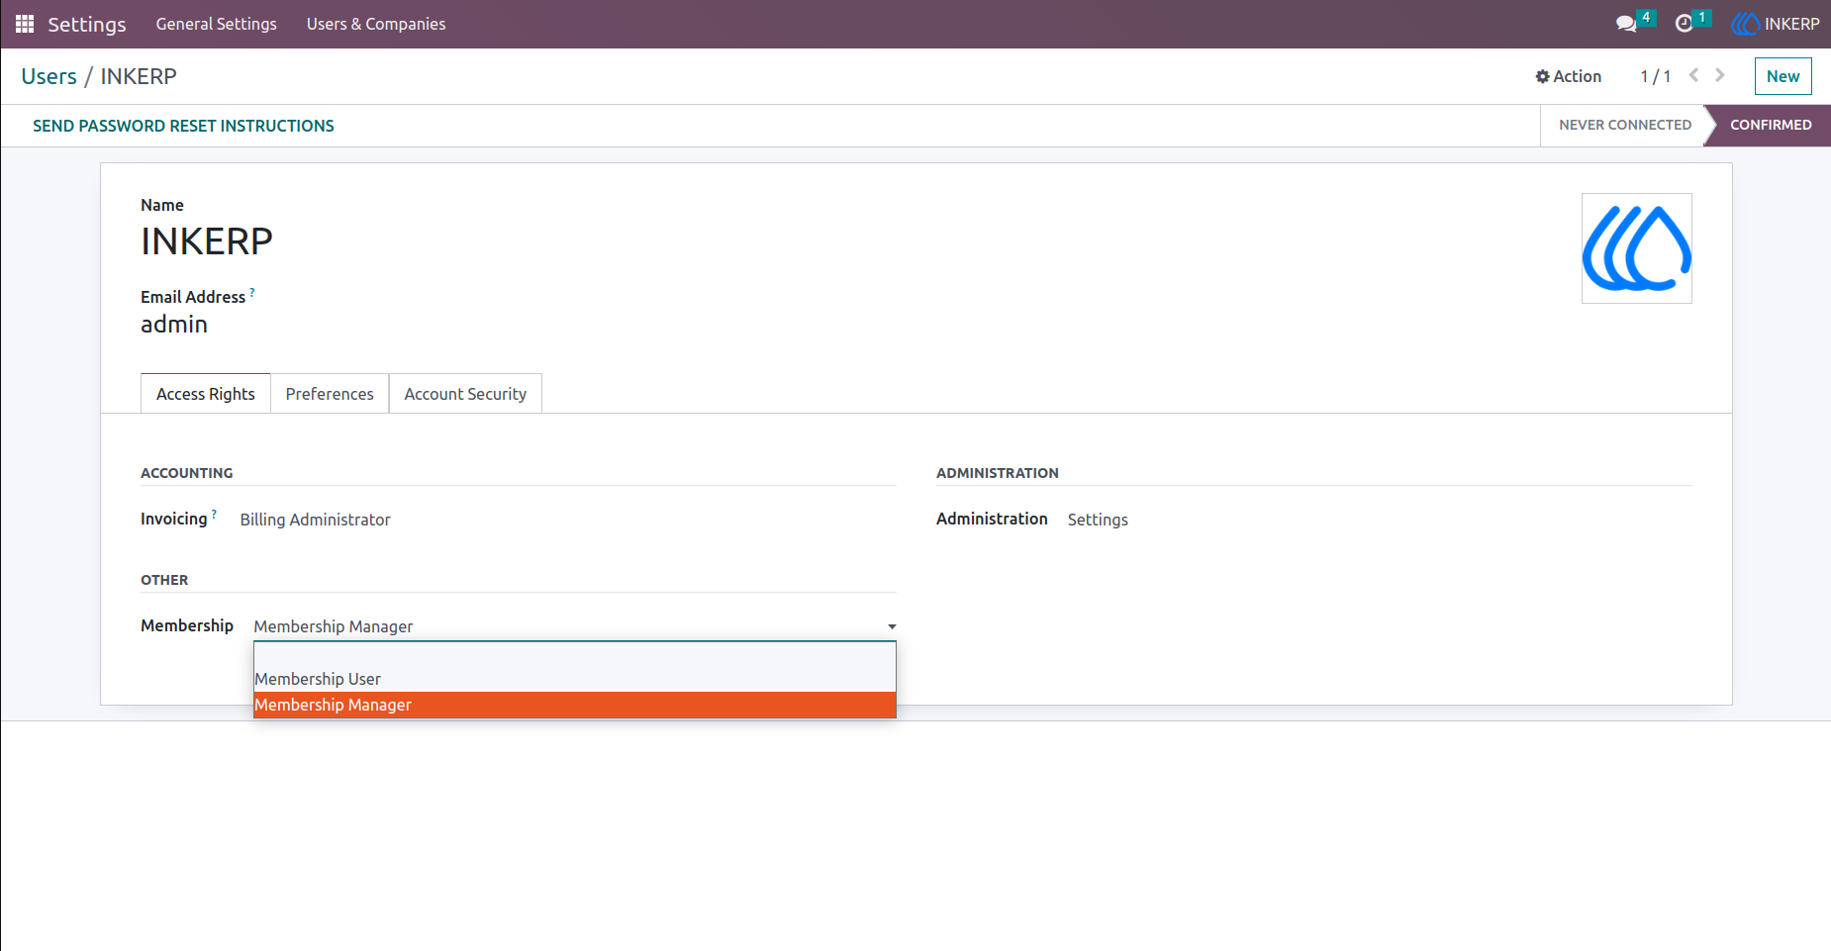This screenshot has height=951, width=1831.
Task: Click the admin email address field
Action: pos(174,325)
